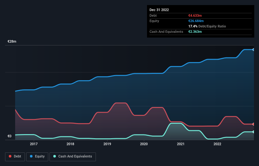
Task: Click the 2018 x-axis label
Action: pos(70,144)
